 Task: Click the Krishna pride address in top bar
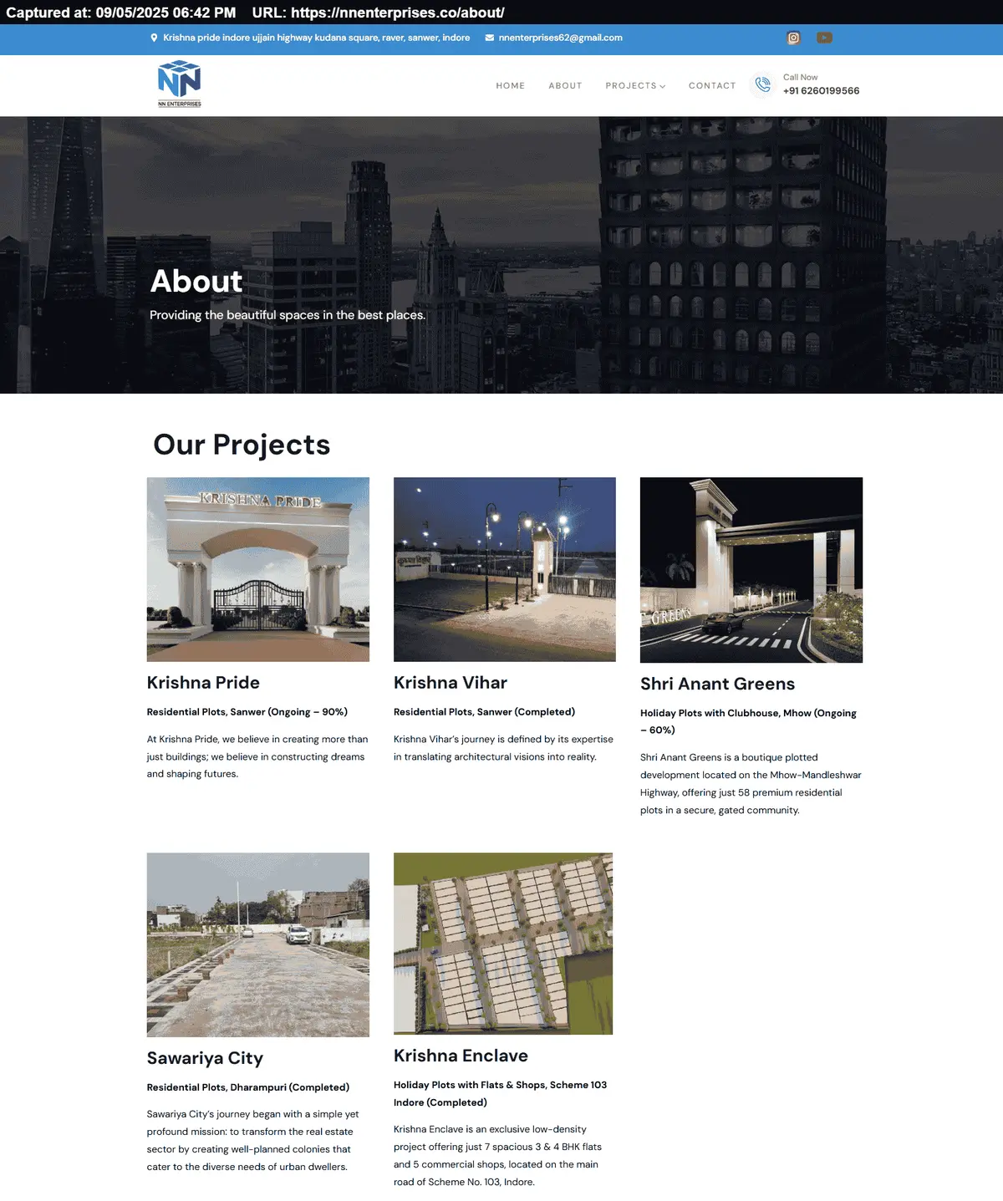(x=317, y=38)
